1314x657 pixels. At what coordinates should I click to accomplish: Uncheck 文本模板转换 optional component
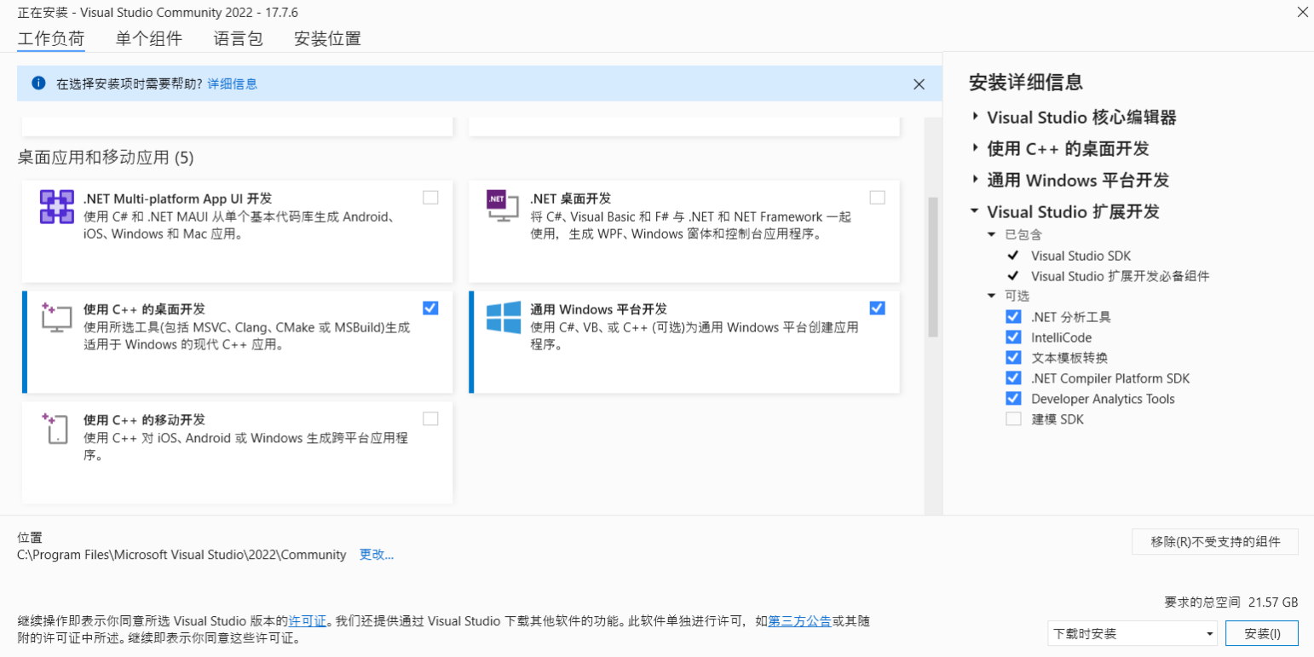point(1013,358)
